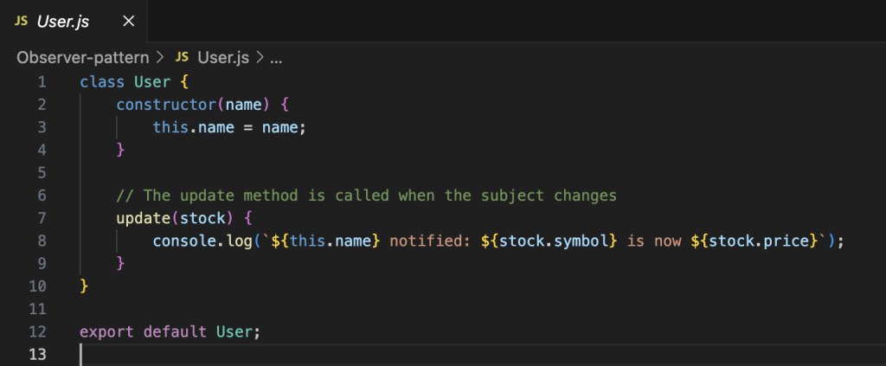Click the JS file icon in the breadcrumb
This screenshot has width=886, height=366.
tap(182, 58)
